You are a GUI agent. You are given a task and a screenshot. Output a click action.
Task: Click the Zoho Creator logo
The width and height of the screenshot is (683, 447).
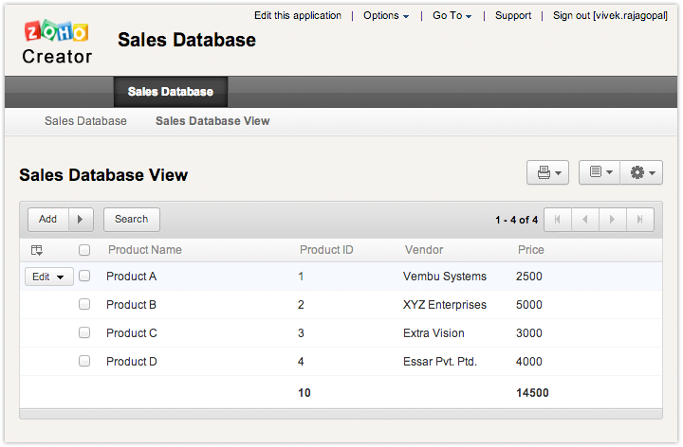point(57,44)
